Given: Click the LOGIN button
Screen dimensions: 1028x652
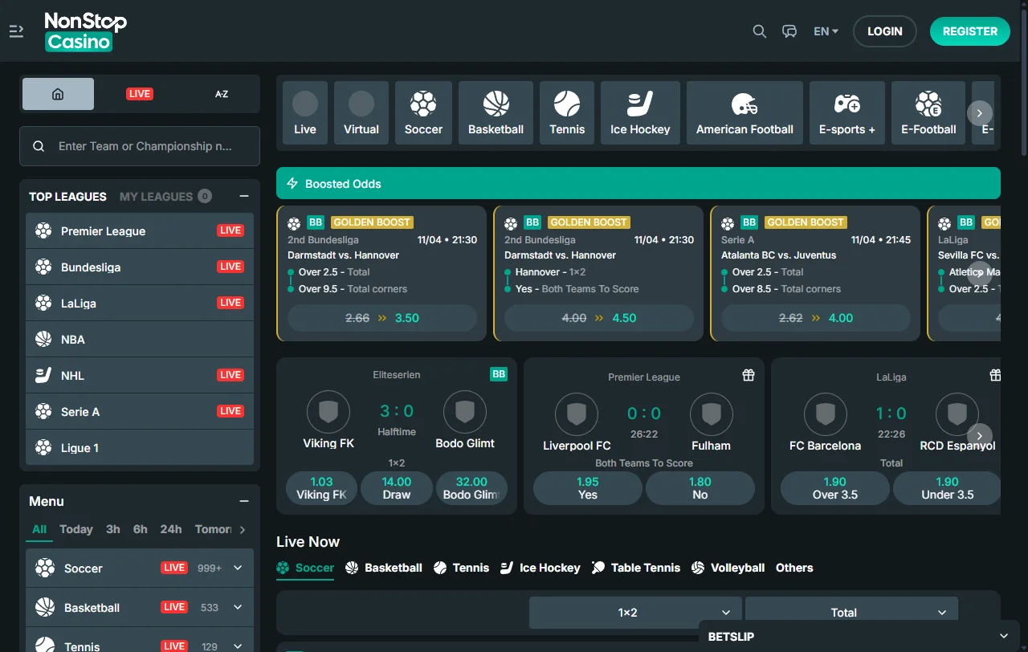Looking at the screenshot, I should pyautogui.click(x=885, y=31).
